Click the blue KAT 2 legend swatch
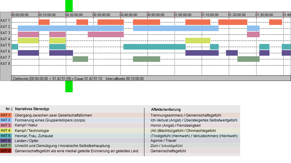Viewport: 291px width, 163px height. (x=6, y=120)
